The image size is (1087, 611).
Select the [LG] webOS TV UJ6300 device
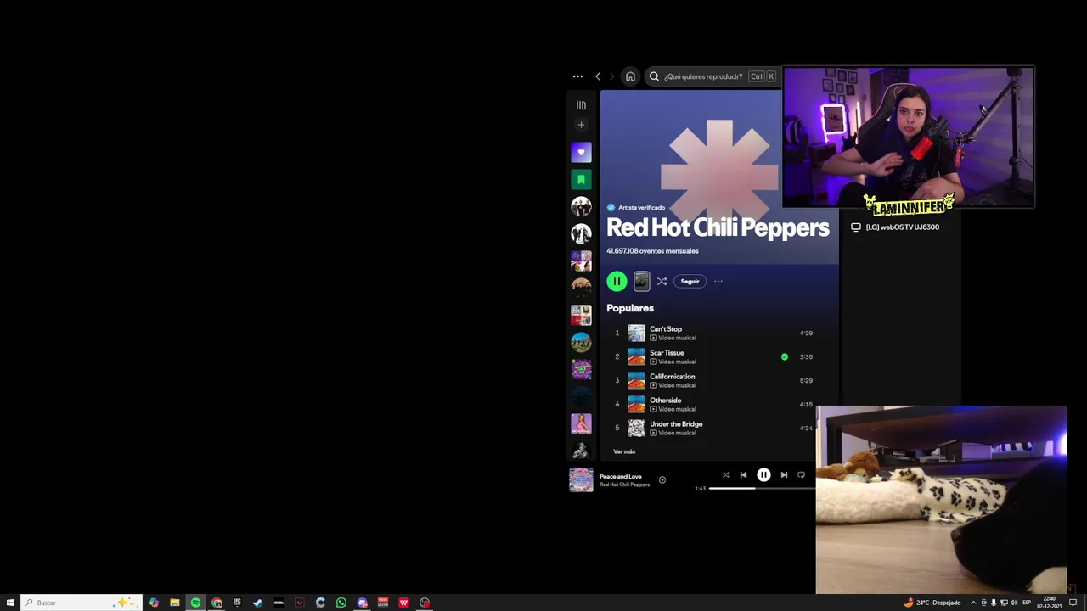click(x=895, y=227)
